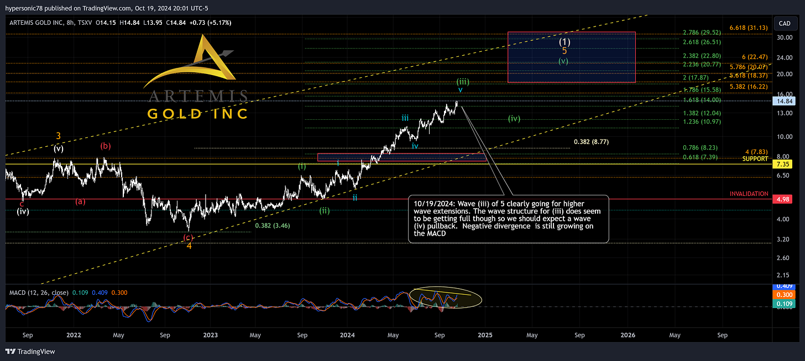Click the blue iv wave label

(415, 146)
